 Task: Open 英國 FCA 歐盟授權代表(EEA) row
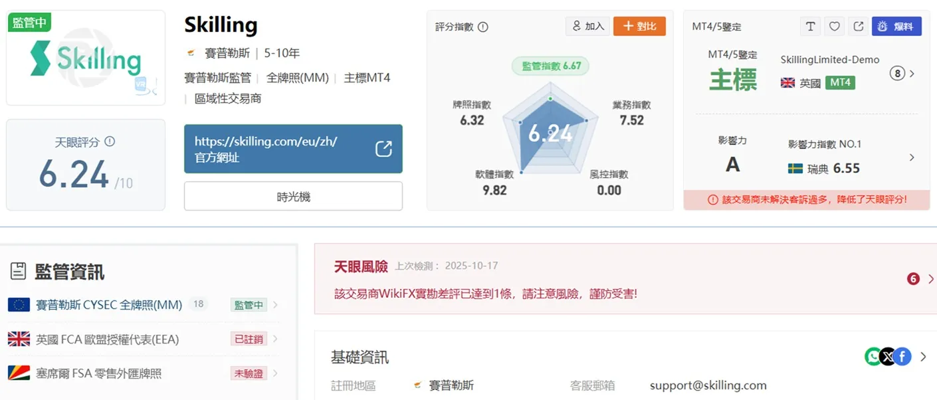pos(143,340)
